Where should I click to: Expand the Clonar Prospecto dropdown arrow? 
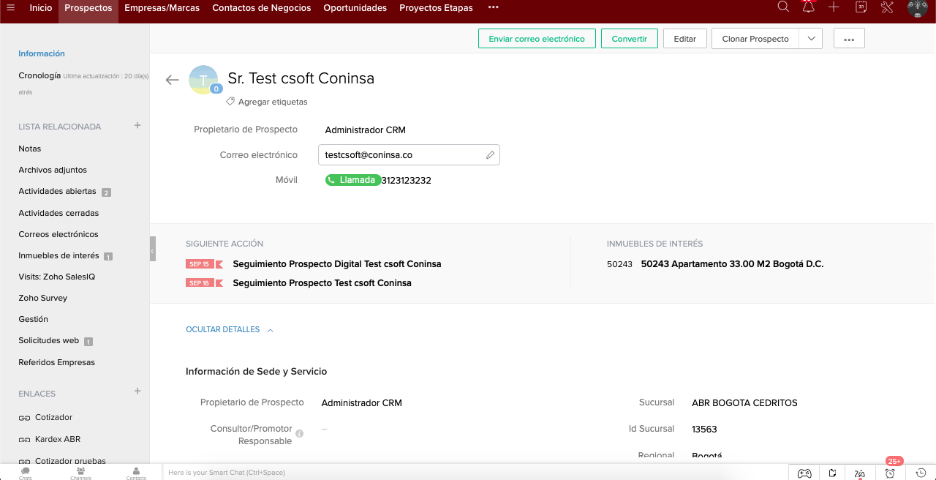tap(810, 39)
